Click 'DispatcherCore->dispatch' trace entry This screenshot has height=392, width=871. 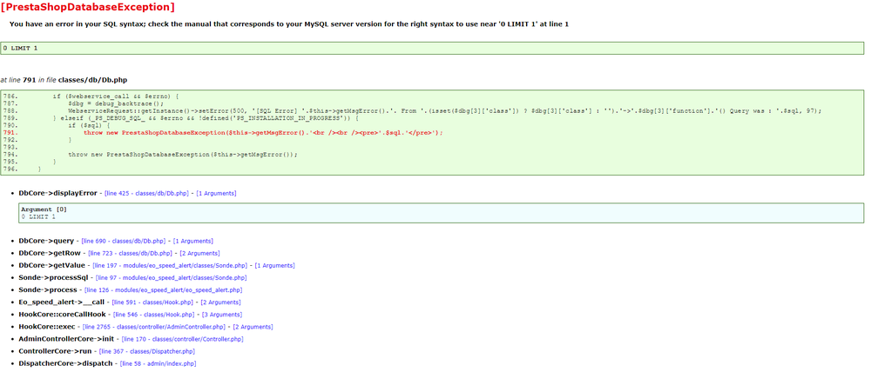[x=65, y=363]
